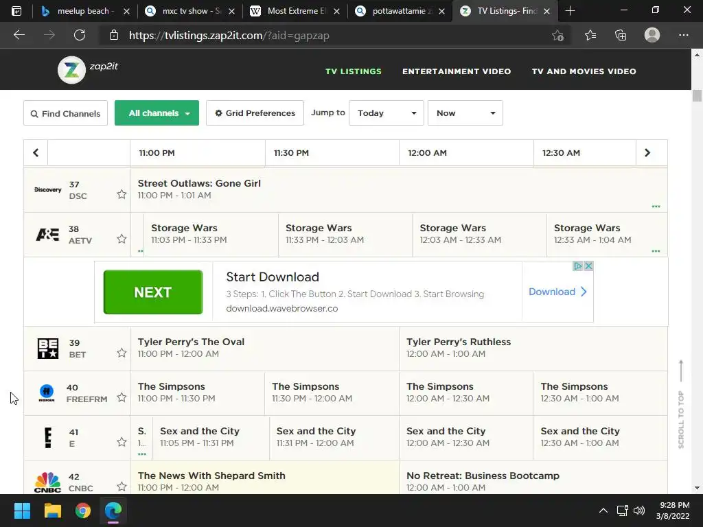Open Grid Preferences
Screen dimensions: 703x527
[x=255, y=113]
